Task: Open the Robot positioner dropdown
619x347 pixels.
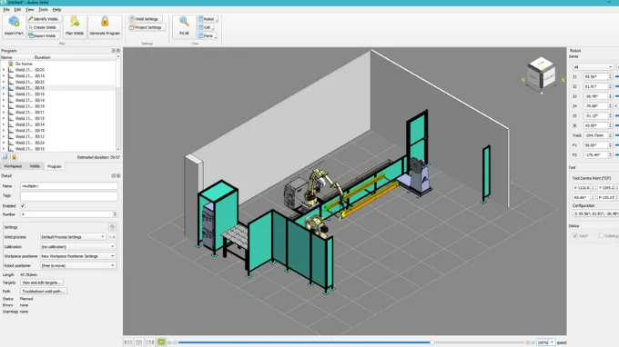Action: [77, 265]
